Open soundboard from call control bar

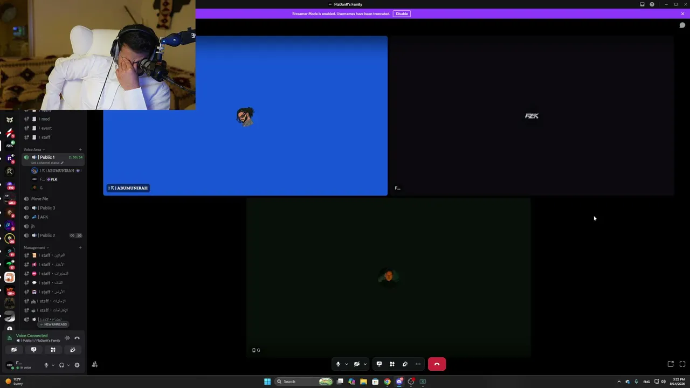coord(405,364)
